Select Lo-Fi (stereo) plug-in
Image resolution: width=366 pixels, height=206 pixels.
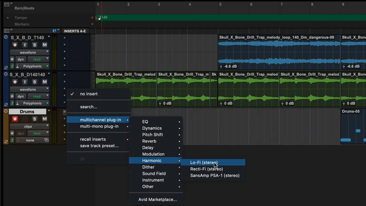204,163
